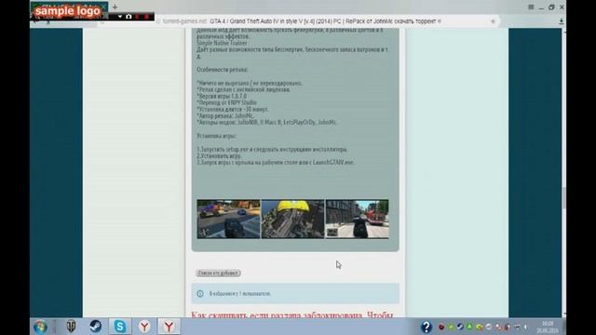Click the '*Перевод от ENPY Studio' line

point(227,102)
